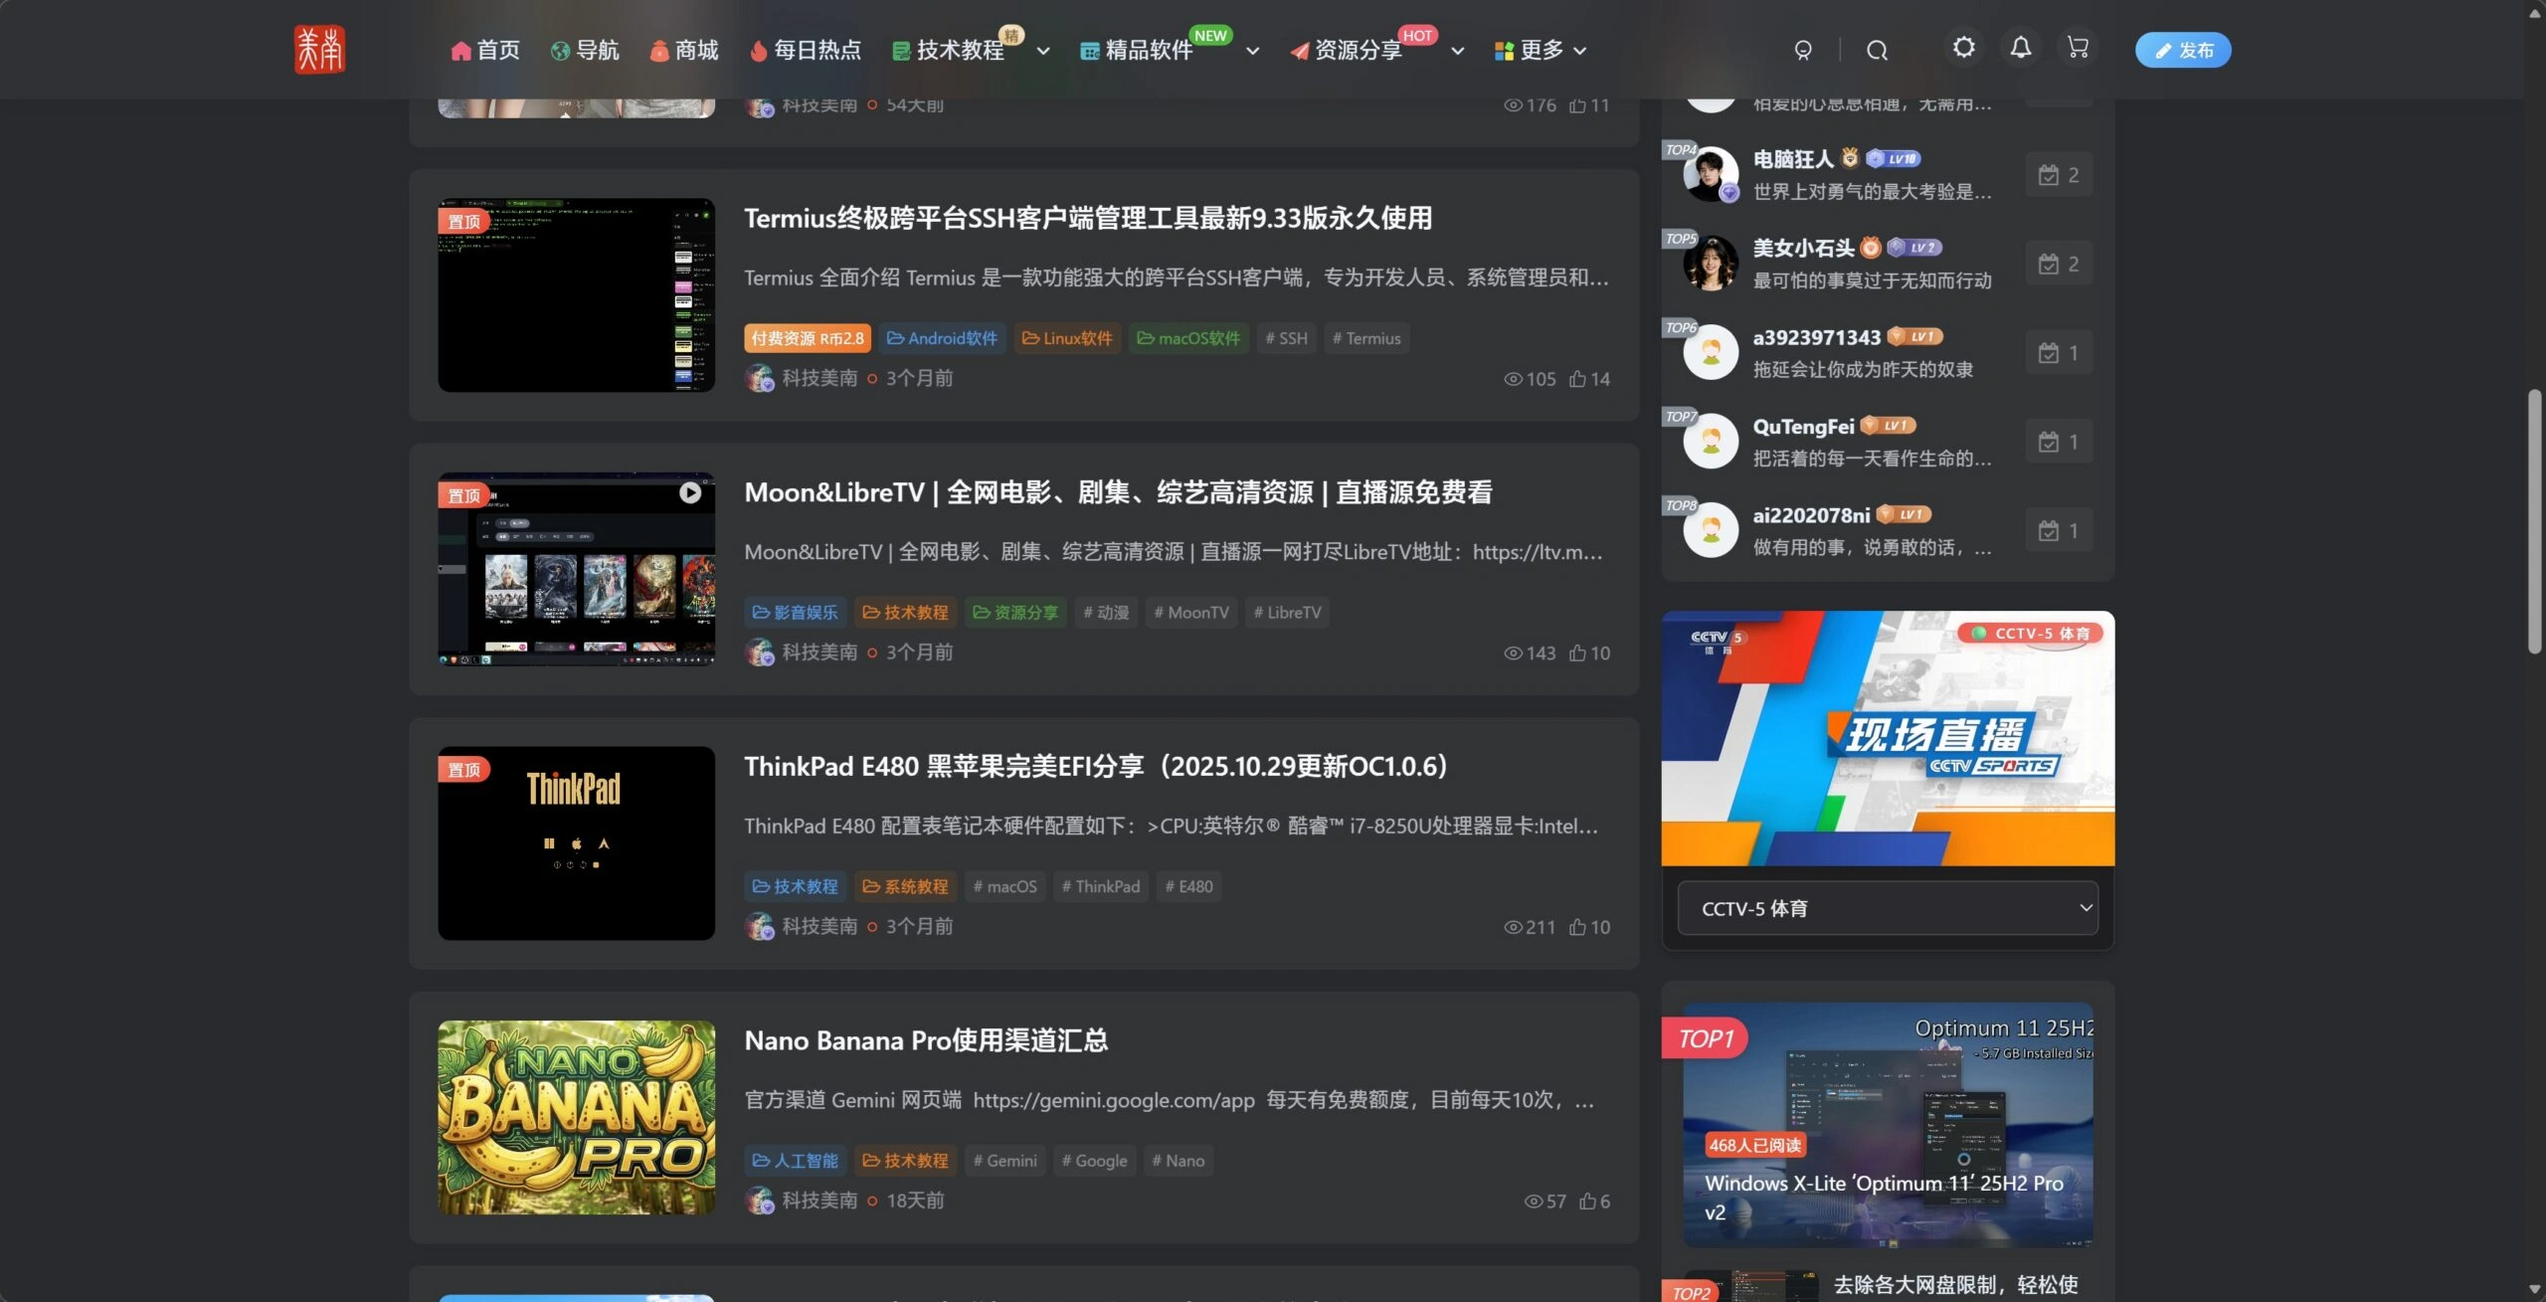2546x1302 pixels.
Task: Click the play icon on Moon&LibreTV thumbnail
Action: point(689,492)
